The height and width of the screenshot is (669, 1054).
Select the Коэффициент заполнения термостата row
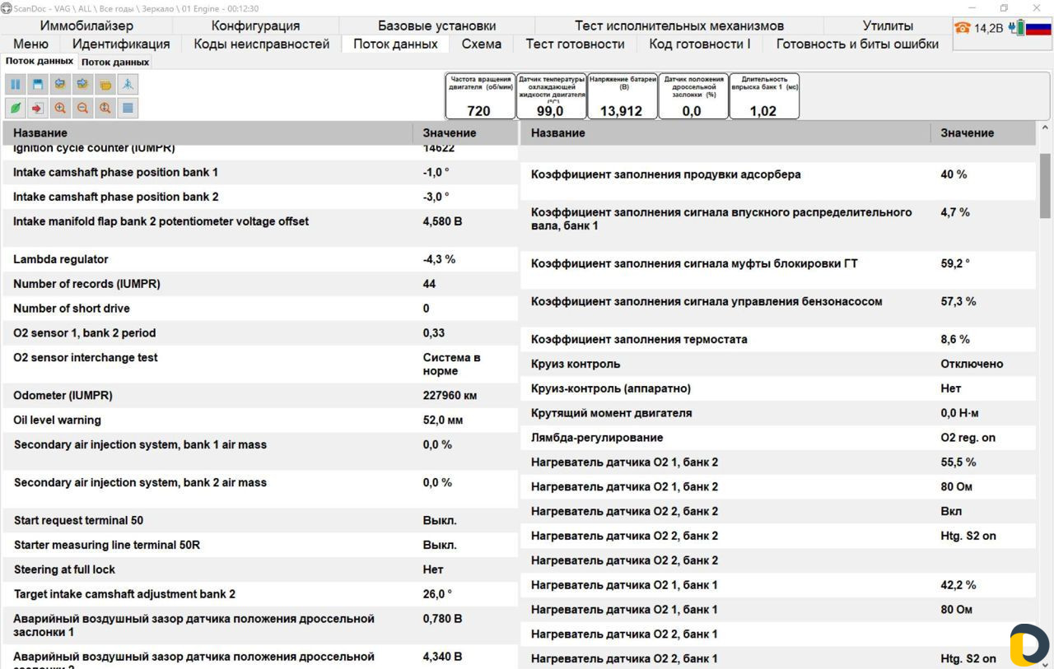pyautogui.click(x=778, y=339)
